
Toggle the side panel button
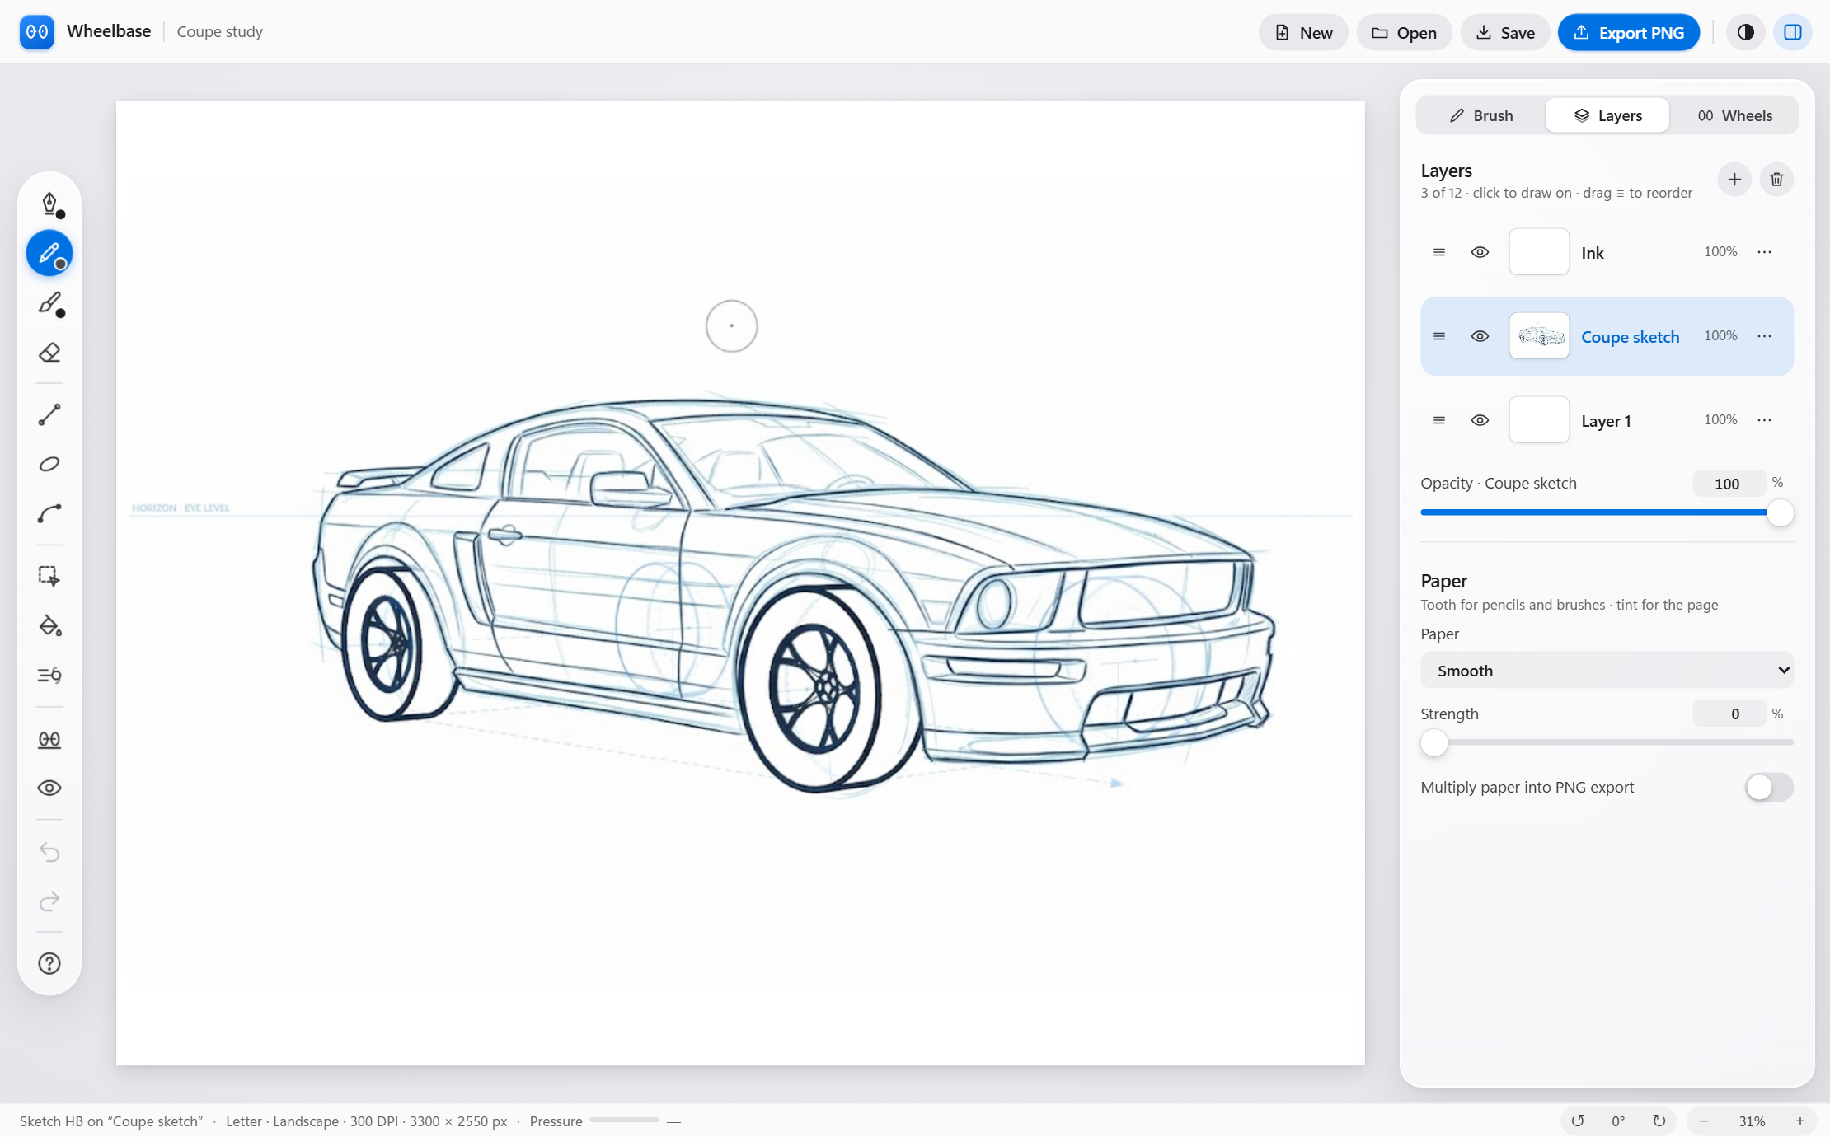(1792, 32)
